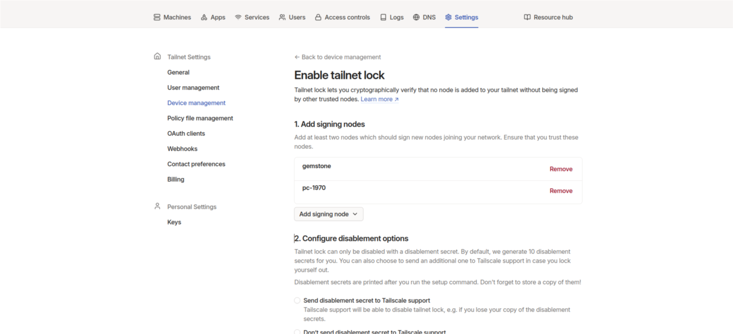Image resolution: width=733 pixels, height=334 pixels.
Task: Click the DNS globe icon
Action: (416, 17)
